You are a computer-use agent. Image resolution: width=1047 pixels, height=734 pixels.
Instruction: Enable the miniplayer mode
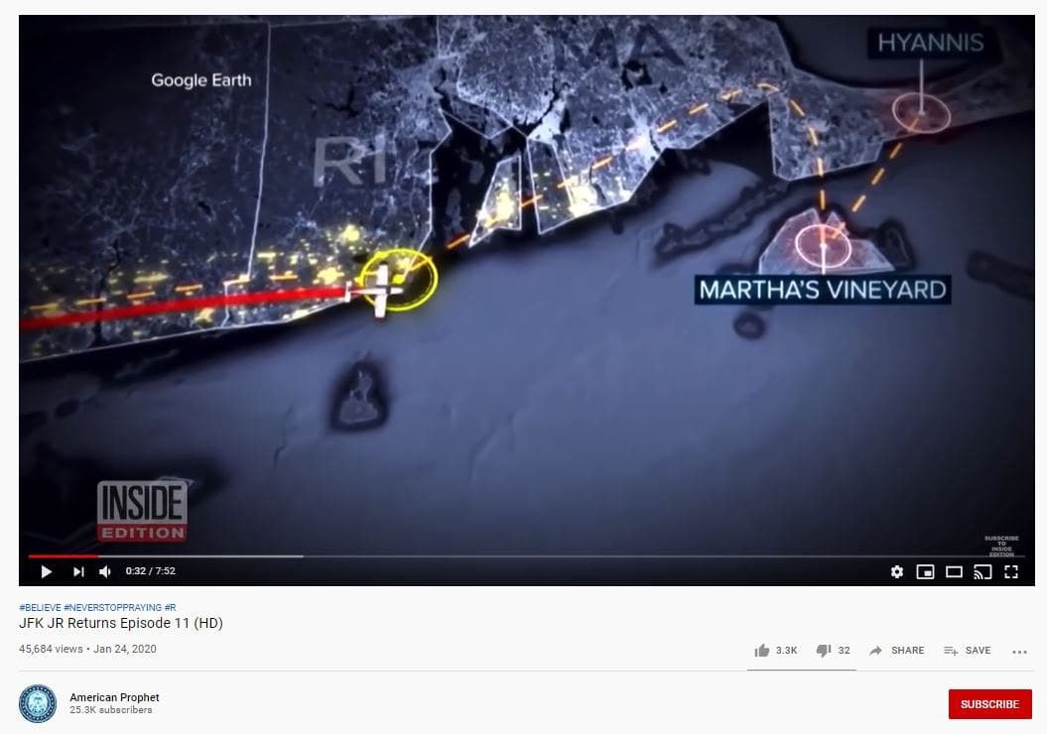[x=925, y=572]
